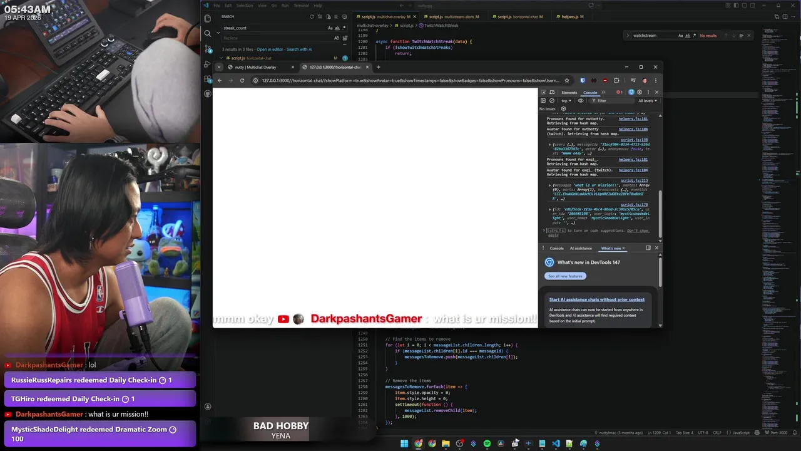Open the VS Code File menu
This screenshot has height=451, width=801.
217,5
